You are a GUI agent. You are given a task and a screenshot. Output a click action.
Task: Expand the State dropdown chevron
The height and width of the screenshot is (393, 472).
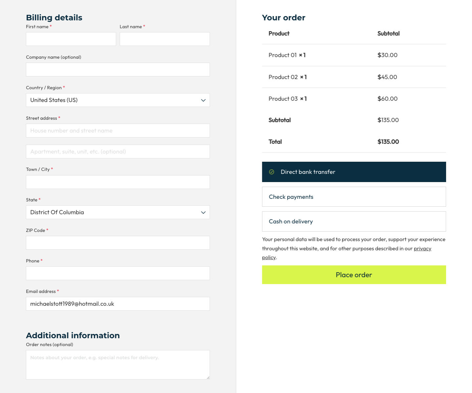tap(203, 213)
